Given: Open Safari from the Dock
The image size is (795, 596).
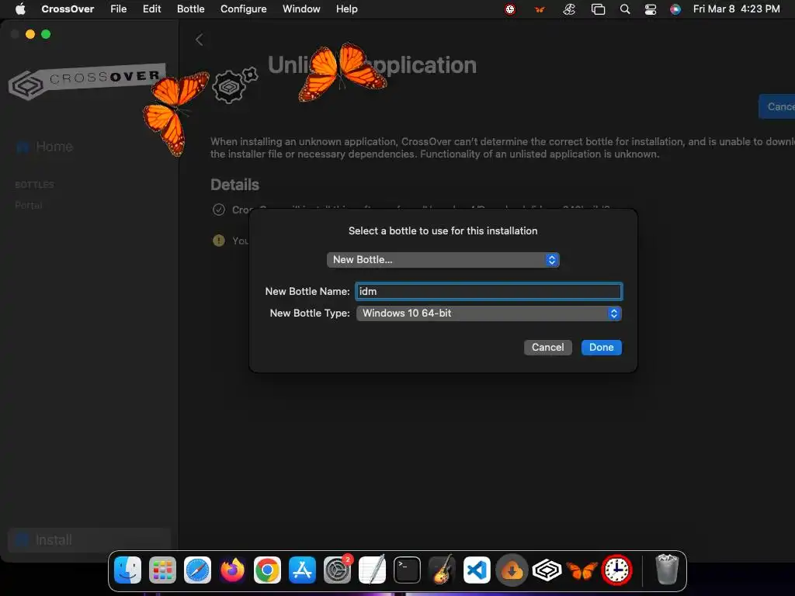Looking at the screenshot, I should (197, 570).
